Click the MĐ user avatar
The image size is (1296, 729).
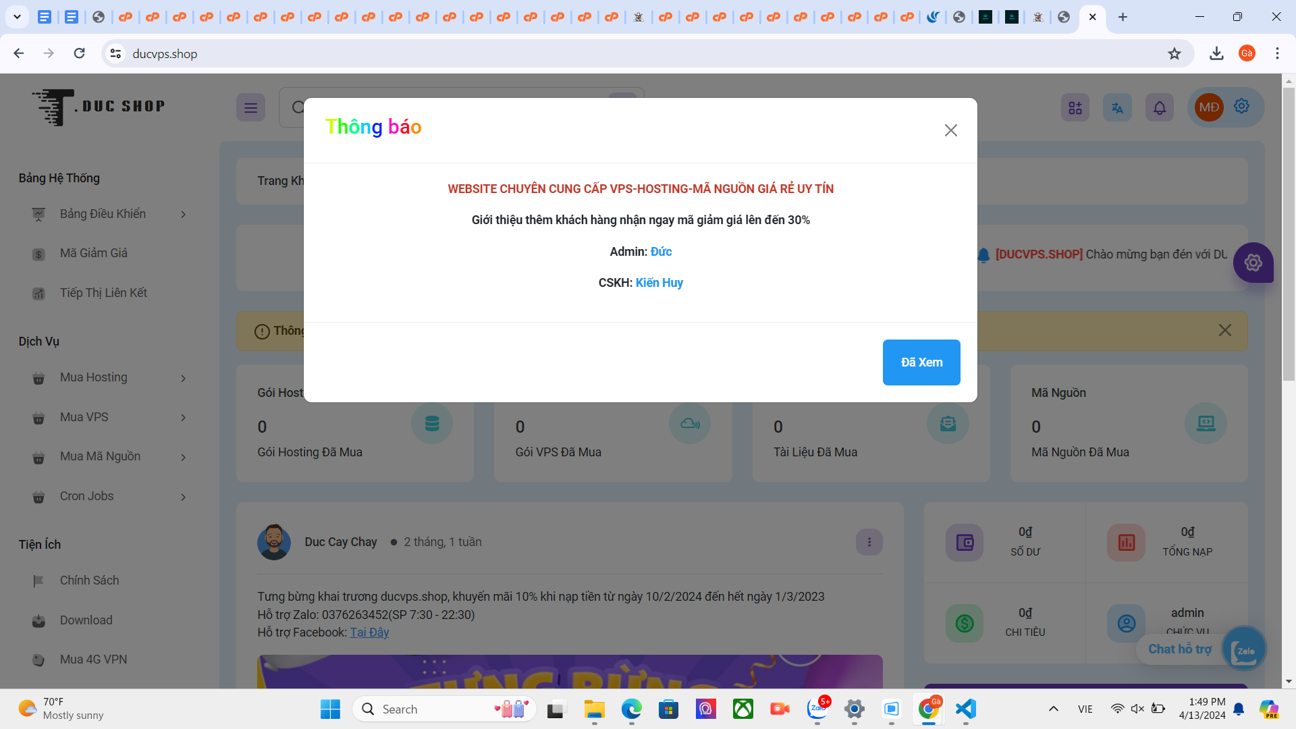1208,107
